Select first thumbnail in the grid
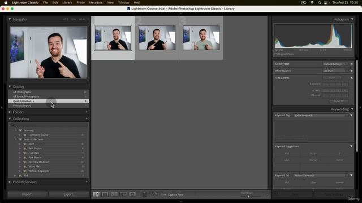 pyautogui.click(x=113, y=38)
